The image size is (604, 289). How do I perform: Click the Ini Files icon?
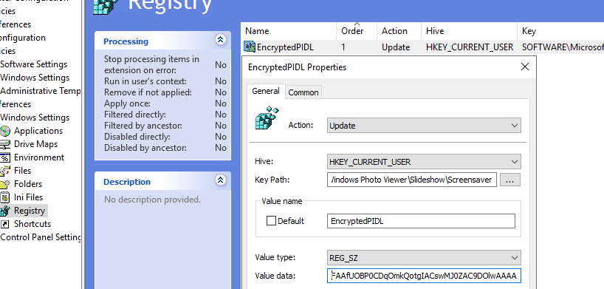(x=5, y=197)
